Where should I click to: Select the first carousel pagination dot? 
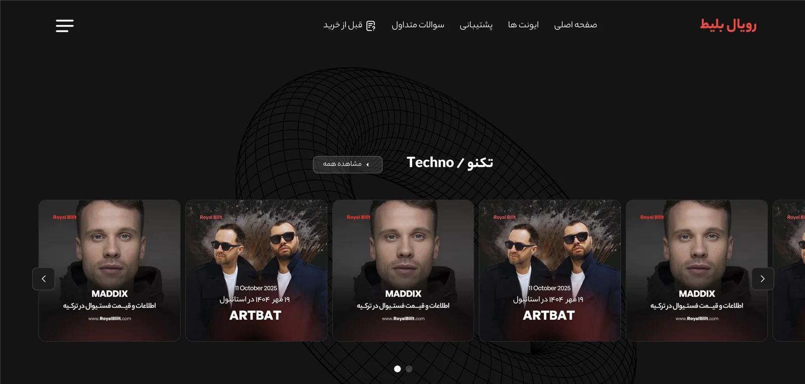pos(397,369)
